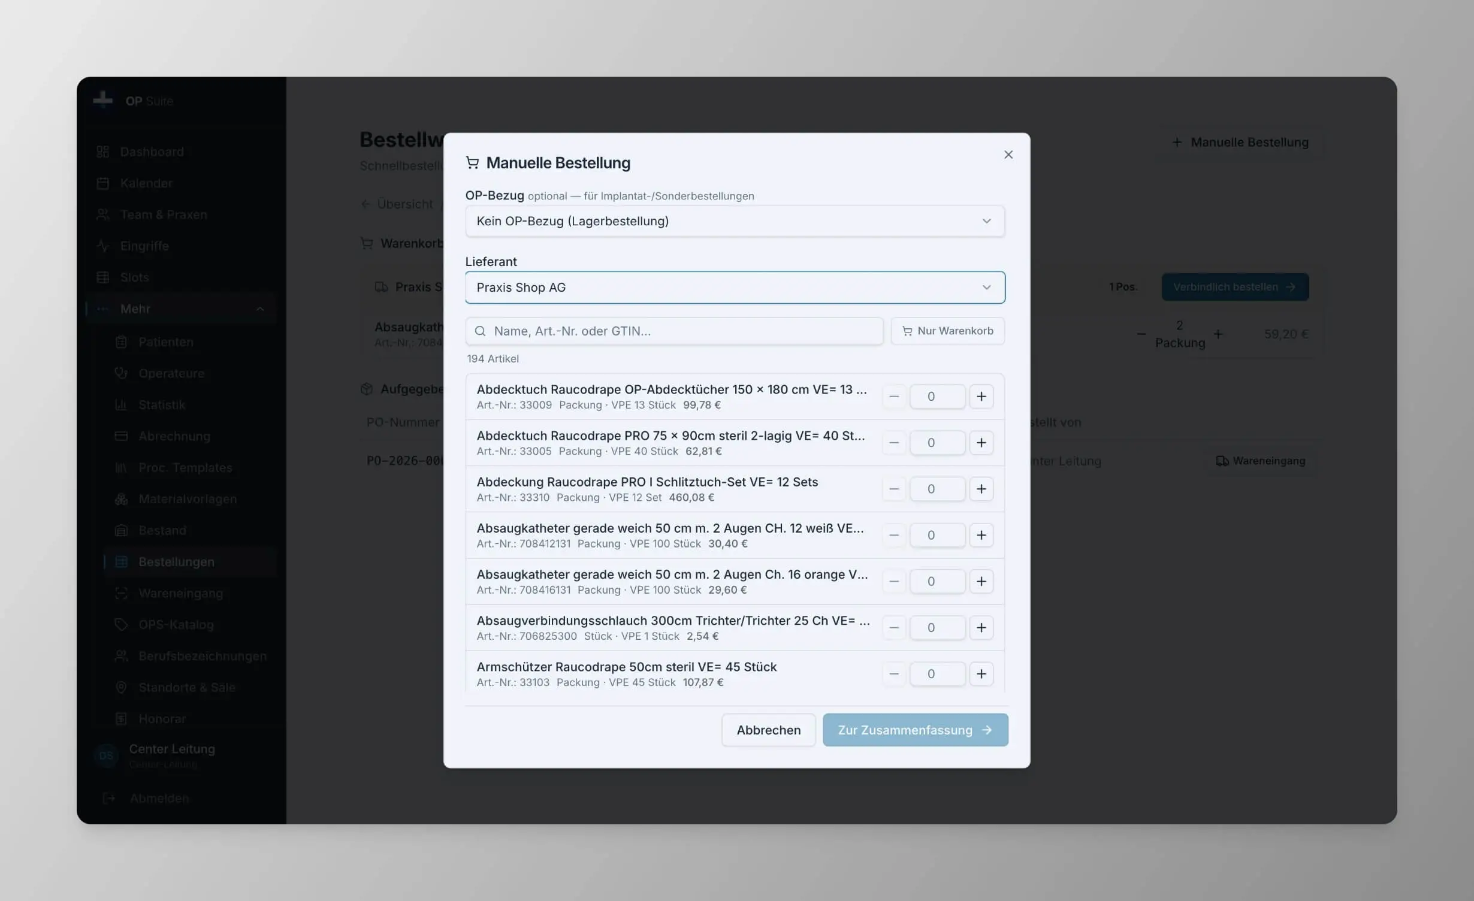Toggle the Nur Warenkorb filter
The height and width of the screenshot is (901, 1474).
(947, 331)
